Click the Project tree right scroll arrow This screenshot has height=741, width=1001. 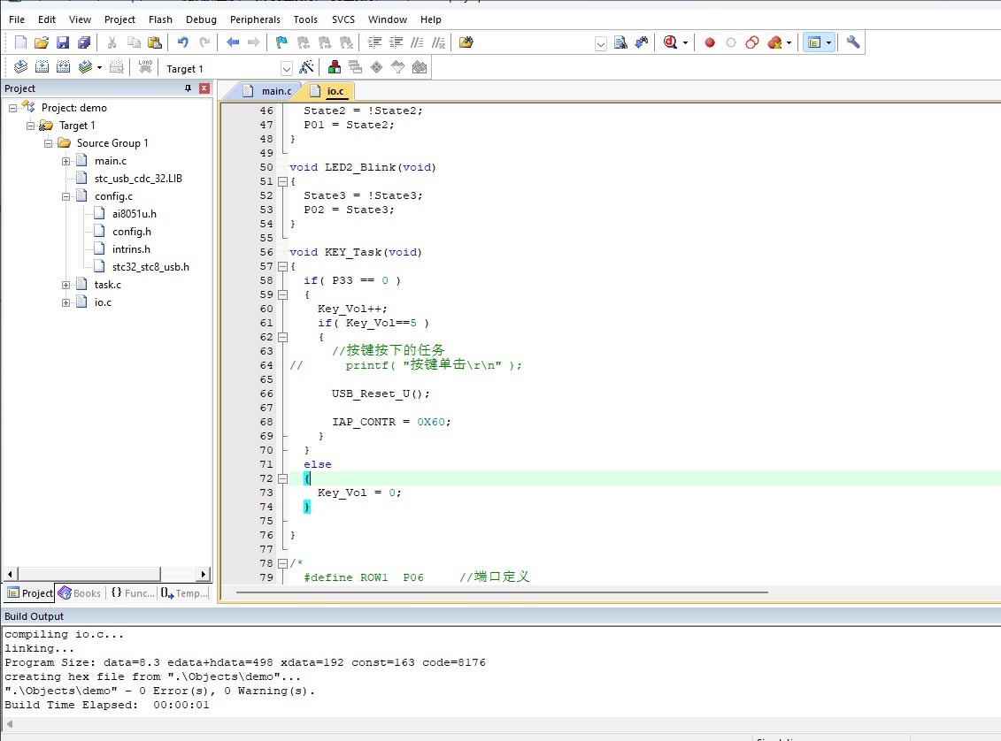[x=203, y=574]
